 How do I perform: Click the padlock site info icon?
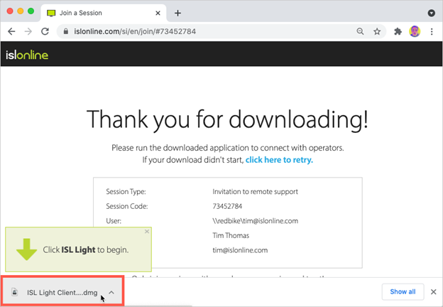pos(65,31)
